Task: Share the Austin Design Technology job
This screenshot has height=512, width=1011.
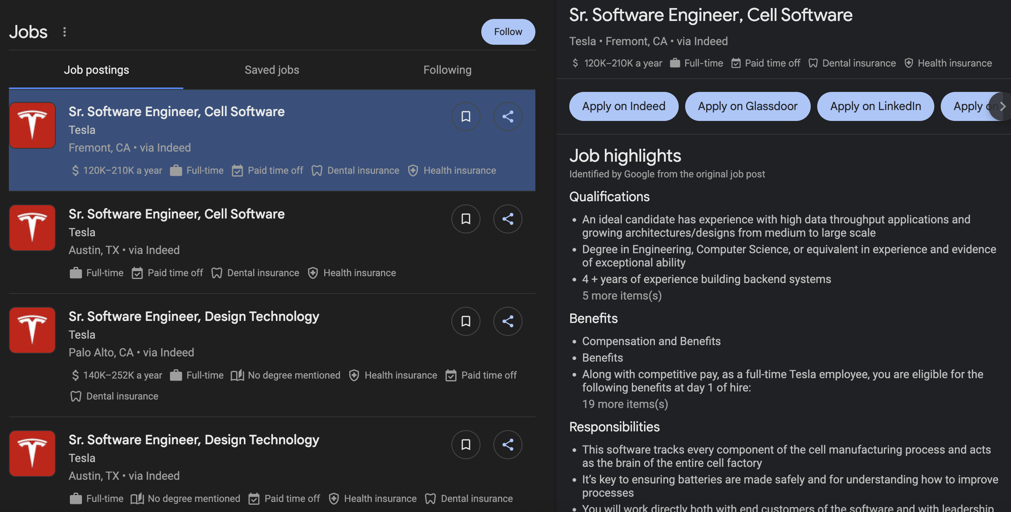Action: pyautogui.click(x=508, y=445)
